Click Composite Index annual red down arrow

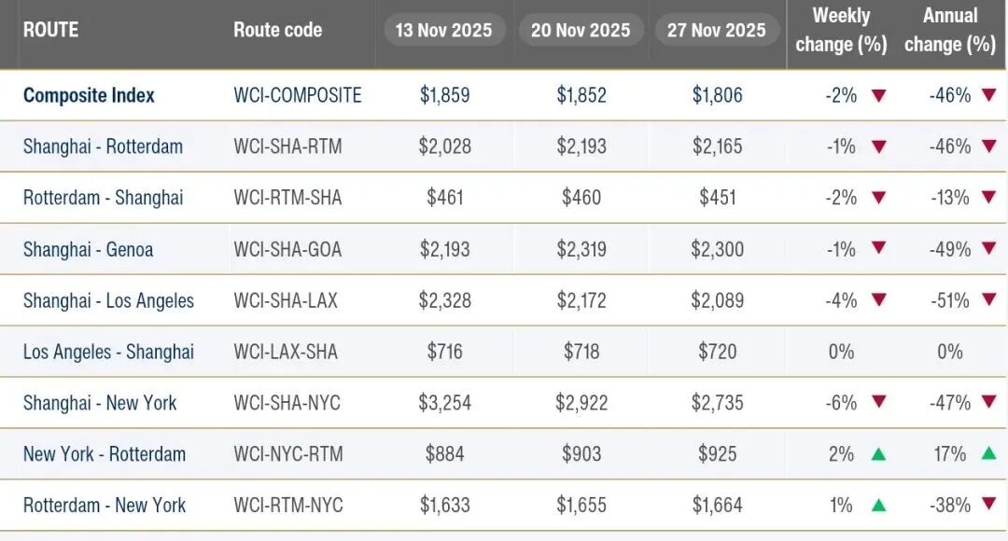[988, 95]
